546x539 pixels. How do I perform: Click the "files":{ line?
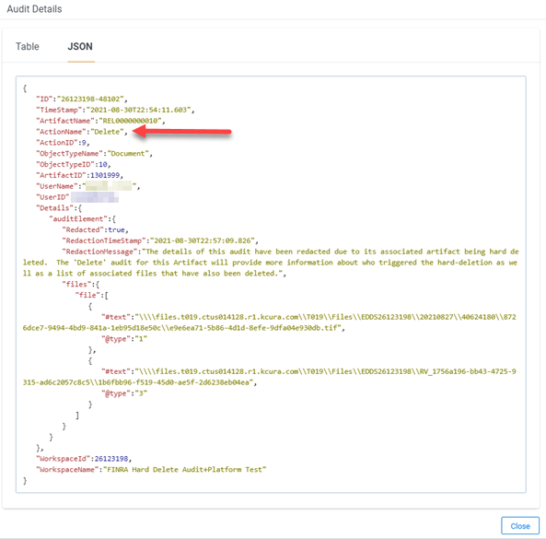click(x=81, y=285)
